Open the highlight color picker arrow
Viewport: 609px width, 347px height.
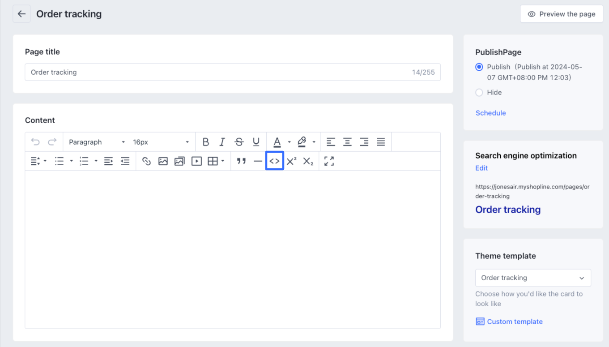pos(314,142)
